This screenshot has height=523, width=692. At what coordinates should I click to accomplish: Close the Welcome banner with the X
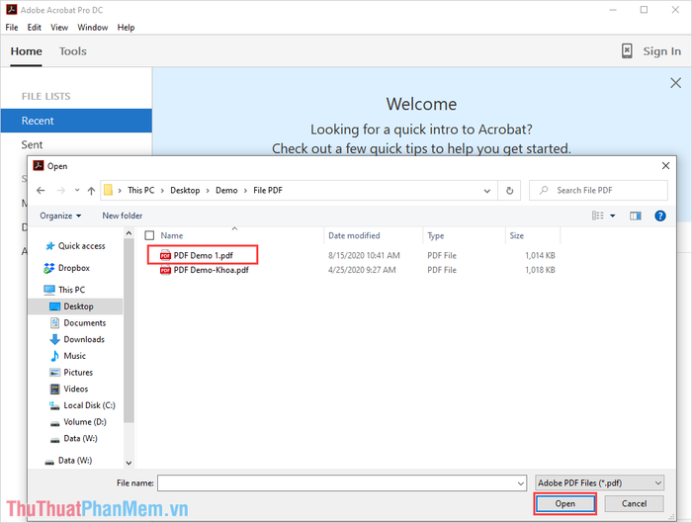click(x=675, y=84)
